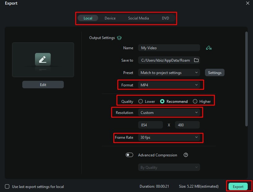
Task: Expand the Resolution dropdown set to Custom
Action: [x=169, y=113]
